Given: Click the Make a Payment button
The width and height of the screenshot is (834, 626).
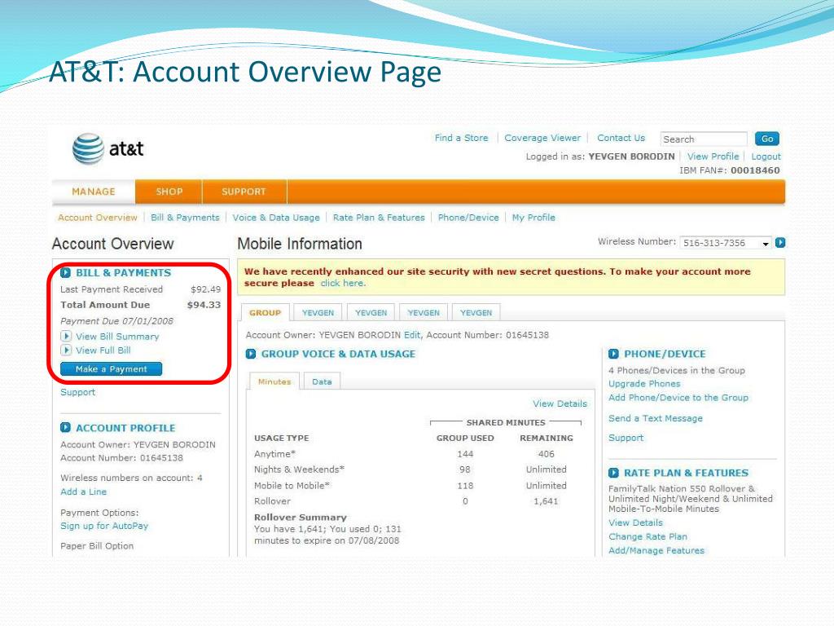Looking at the screenshot, I should (x=111, y=369).
